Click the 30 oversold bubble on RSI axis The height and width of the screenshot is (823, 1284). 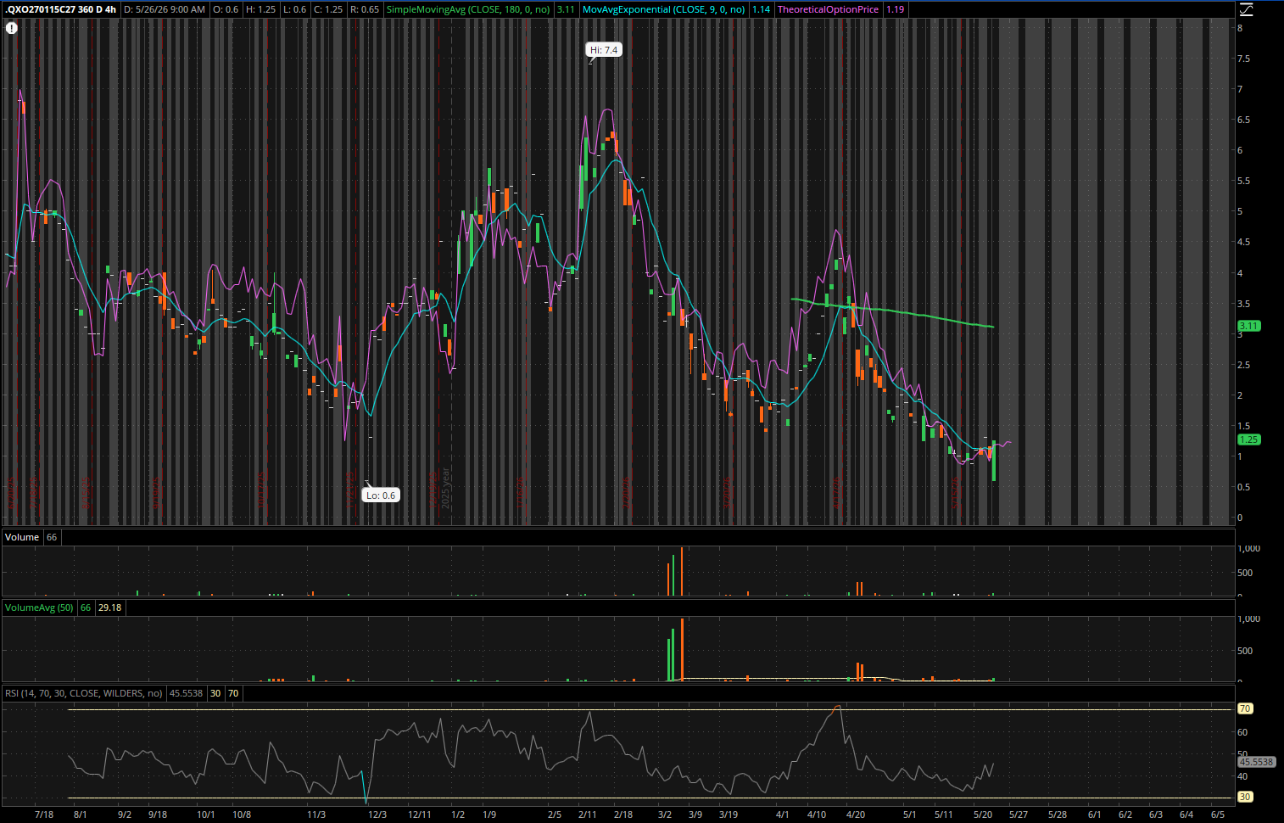[x=1245, y=797]
